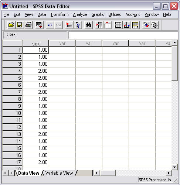Click the Print toolbar icon
This screenshot has height=185, width=180.
pyautogui.click(x=28, y=25)
